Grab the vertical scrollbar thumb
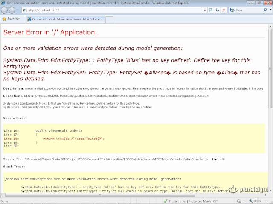The height and width of the screenshot is (204, 273). click(x=270, y=68)
